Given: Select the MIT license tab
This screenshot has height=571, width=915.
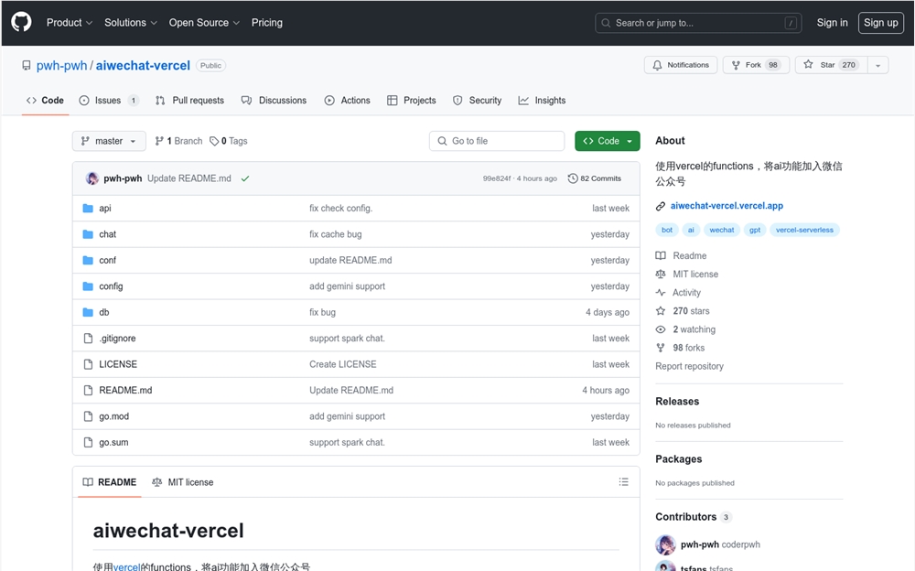Looking at the screenshot, I should pos(182,482).
